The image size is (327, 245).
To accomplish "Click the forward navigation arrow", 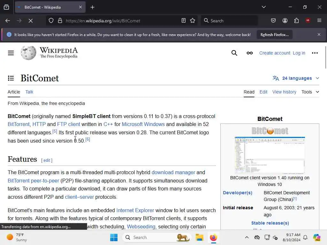I will point(19,21).
